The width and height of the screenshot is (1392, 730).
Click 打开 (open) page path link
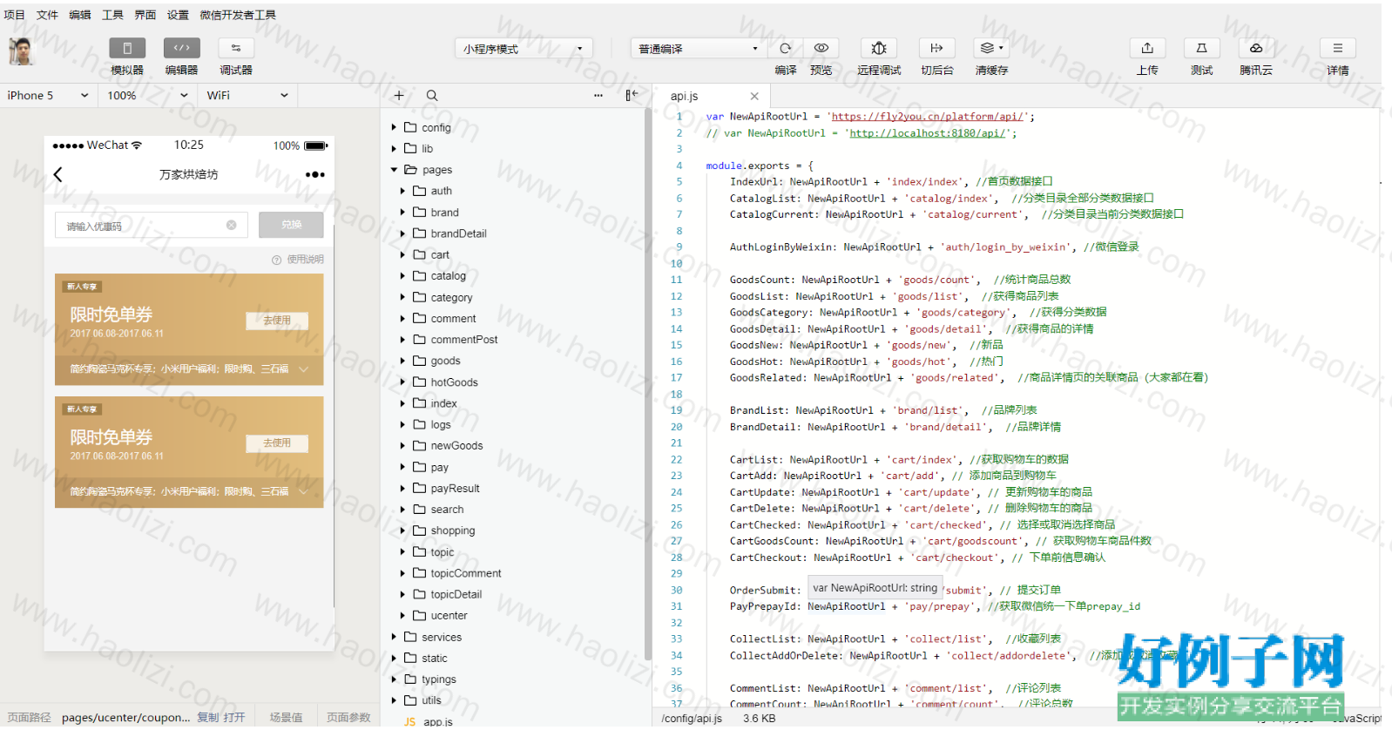coord(234,718)
